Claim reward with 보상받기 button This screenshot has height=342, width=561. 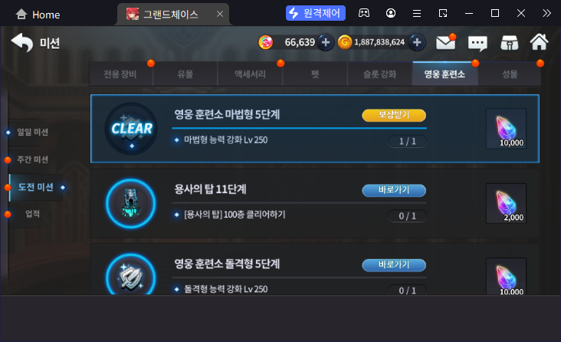coord(394,115)
